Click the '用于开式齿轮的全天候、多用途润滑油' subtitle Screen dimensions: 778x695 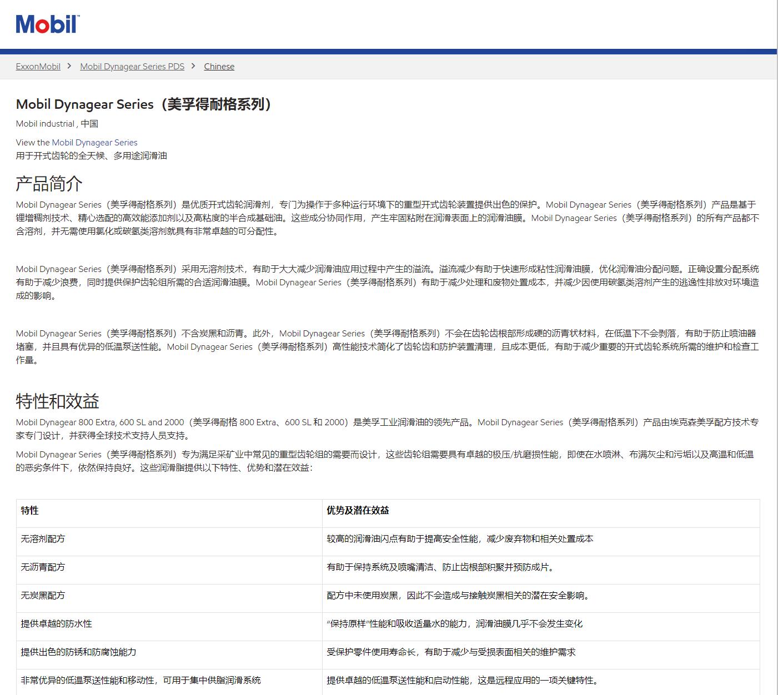[x=92, y=155]
